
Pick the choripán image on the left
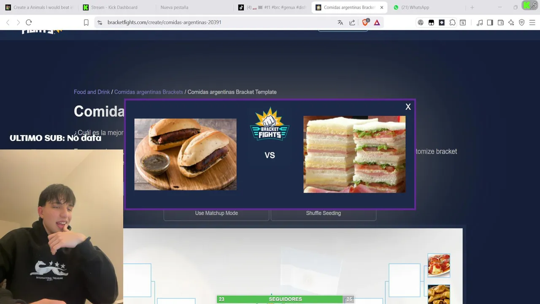click(x=186, y=154)
